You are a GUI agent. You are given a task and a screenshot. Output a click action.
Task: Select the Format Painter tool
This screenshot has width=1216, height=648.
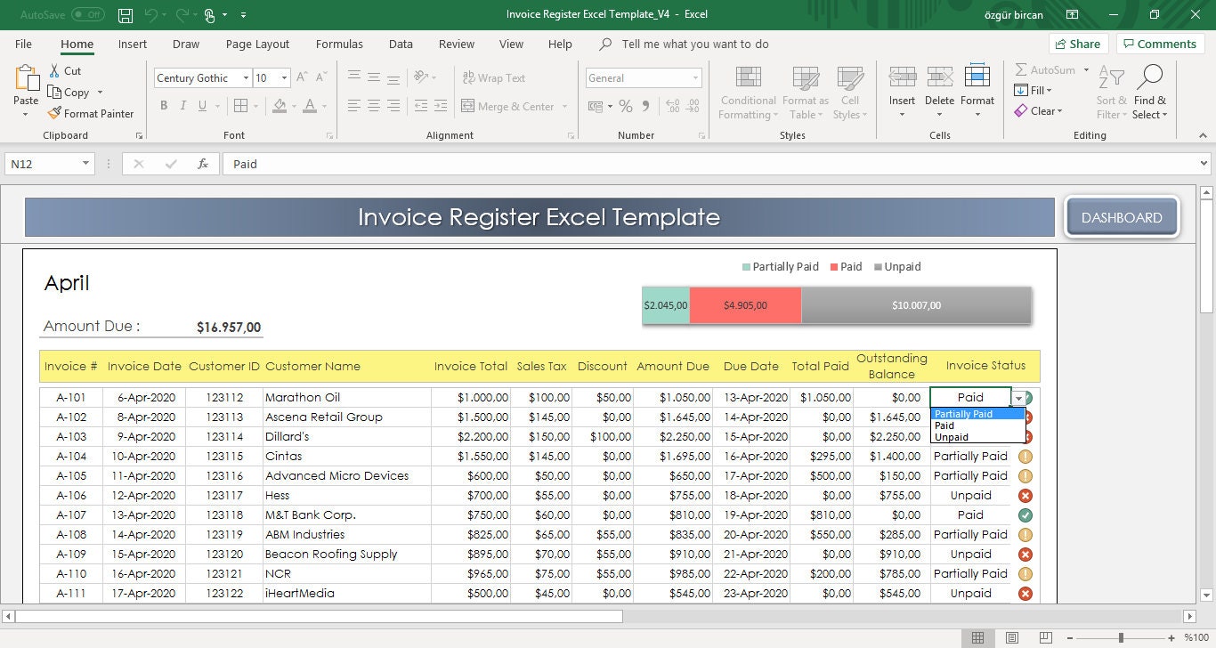[x=92, y=113]
